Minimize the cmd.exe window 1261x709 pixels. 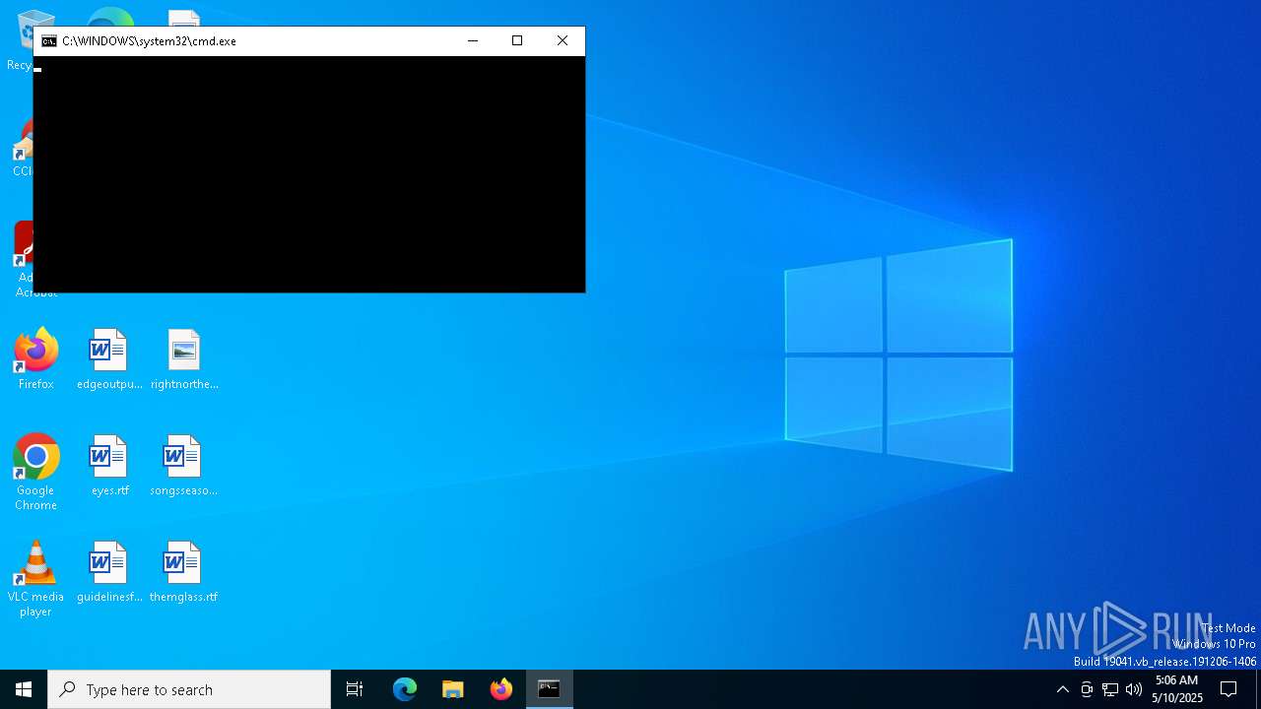pos(472,41)
